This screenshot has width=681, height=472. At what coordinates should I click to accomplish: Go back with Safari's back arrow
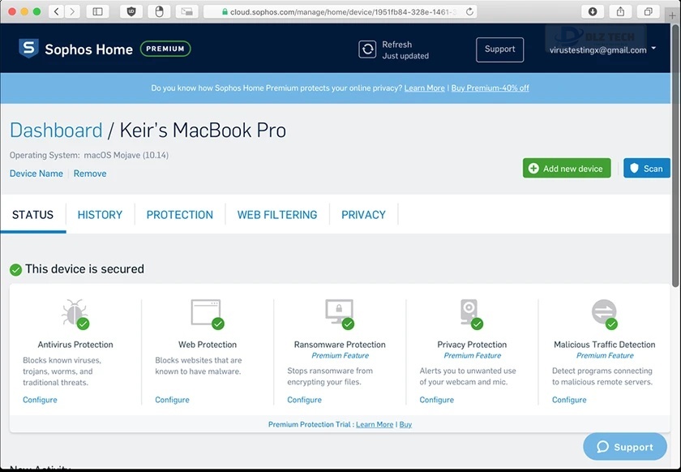point(57,11)
